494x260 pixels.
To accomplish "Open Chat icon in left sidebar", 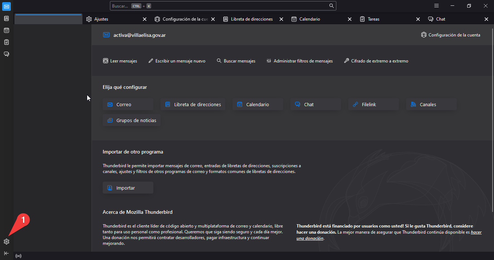I will point(7,54).
